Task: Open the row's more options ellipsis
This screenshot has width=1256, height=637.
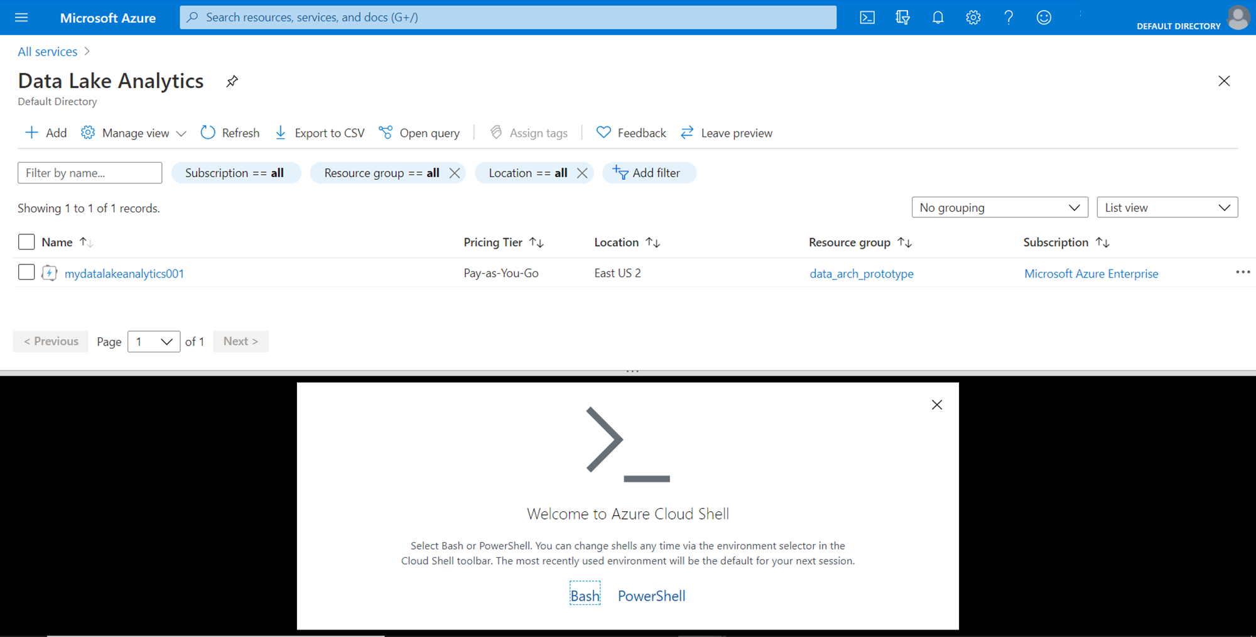Action: point(1243,272)
